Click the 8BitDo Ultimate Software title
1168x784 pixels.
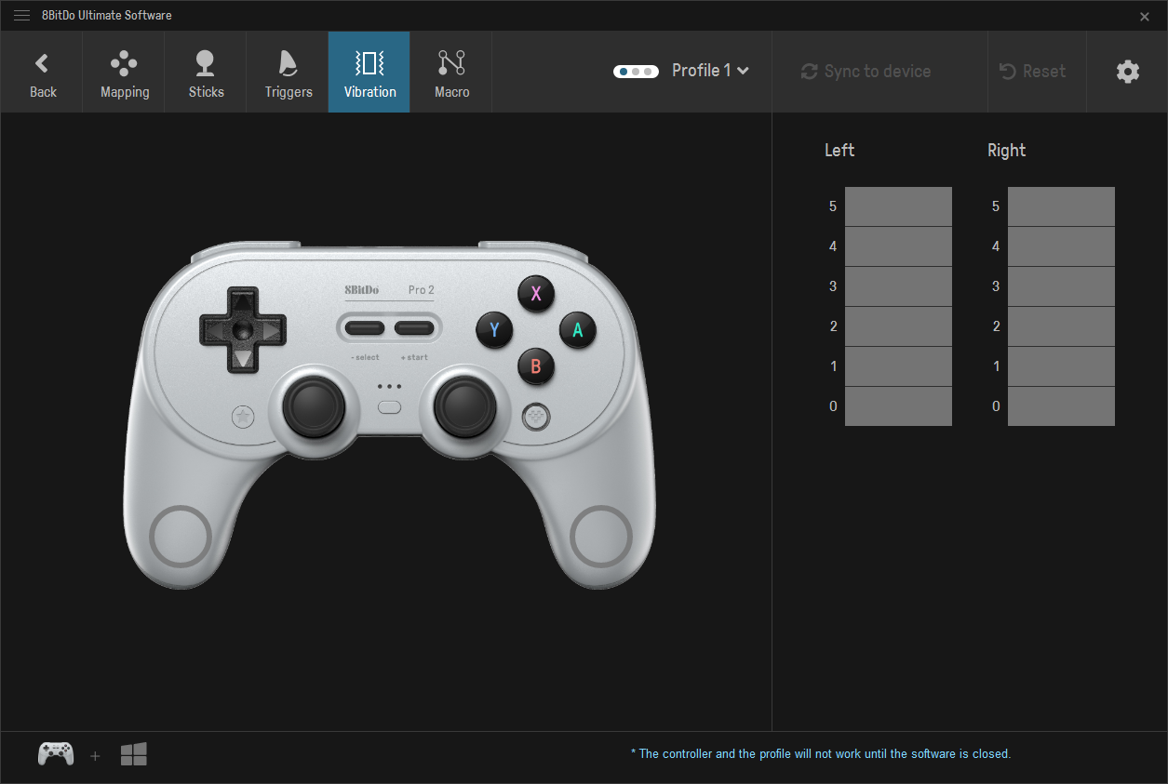(x=107, y=16)
